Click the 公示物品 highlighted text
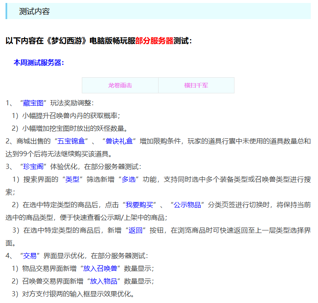This screenshot has width=318, height=303. (187, 205)
